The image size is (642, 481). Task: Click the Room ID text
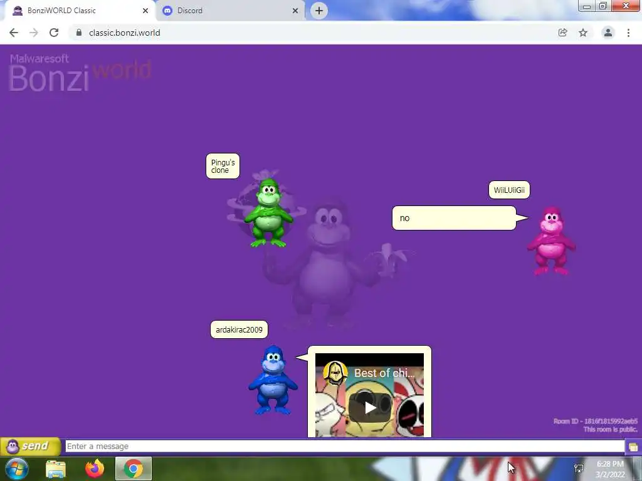pyautogui.click(x=596, y=421)
